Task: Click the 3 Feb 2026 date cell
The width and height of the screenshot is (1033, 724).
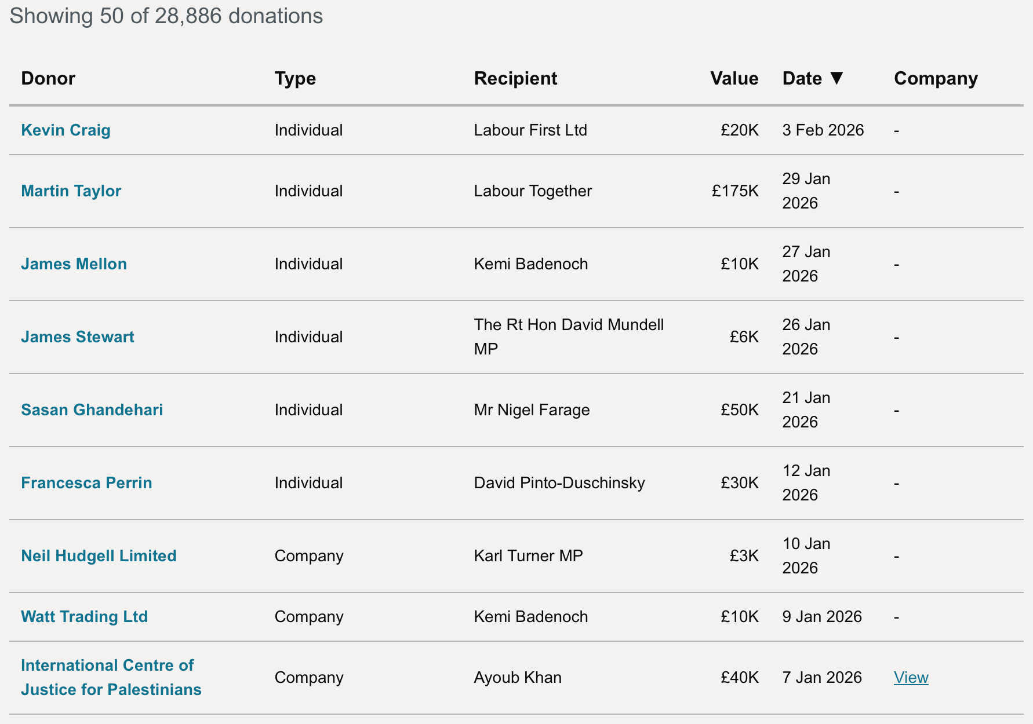Action: pos(823,130)
